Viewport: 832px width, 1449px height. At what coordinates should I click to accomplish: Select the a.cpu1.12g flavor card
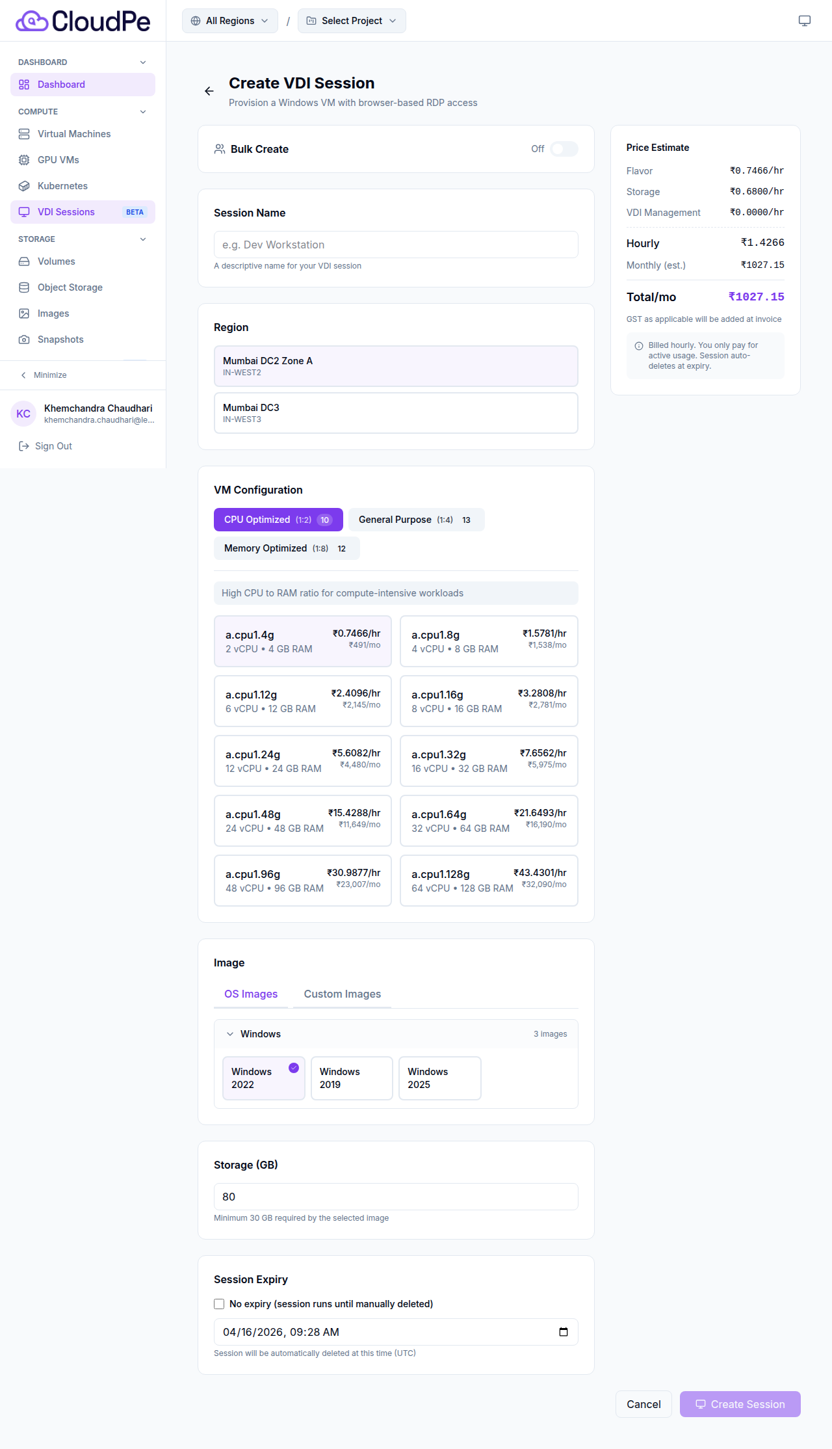[303, 701]
